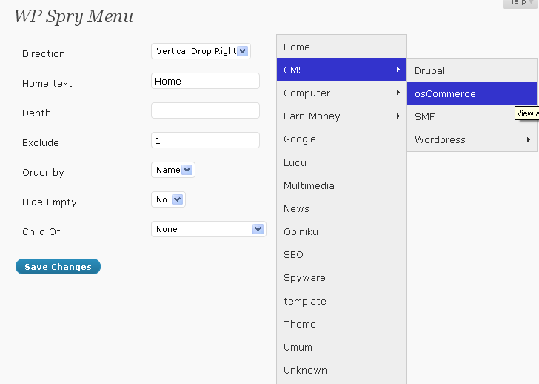Select Google in the preview menu
The height and width of the screenshot is (384, 539).
[x=341, y=139]
